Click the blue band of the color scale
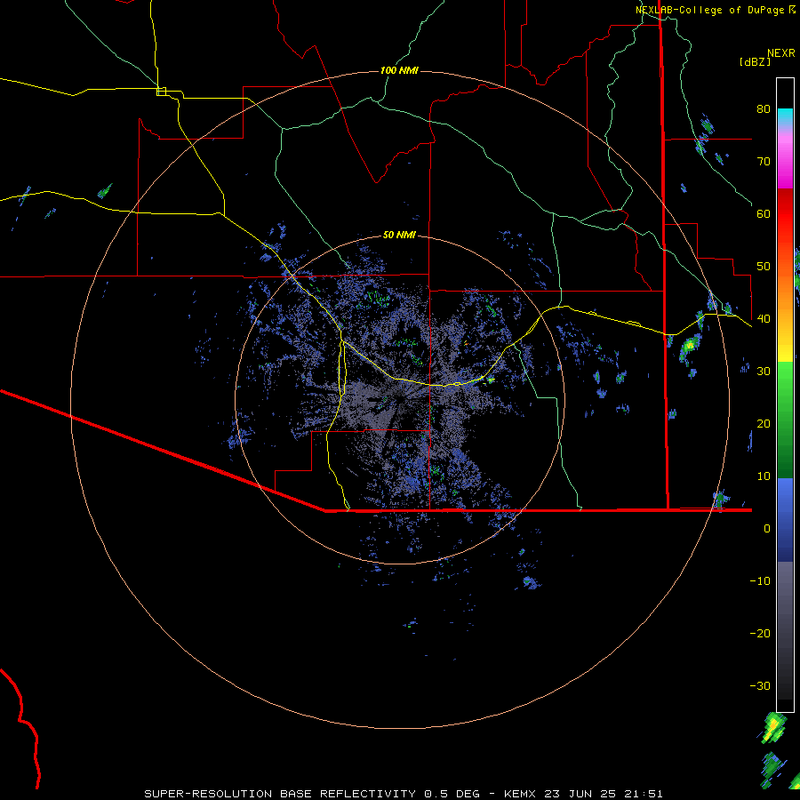 point(785,519)
